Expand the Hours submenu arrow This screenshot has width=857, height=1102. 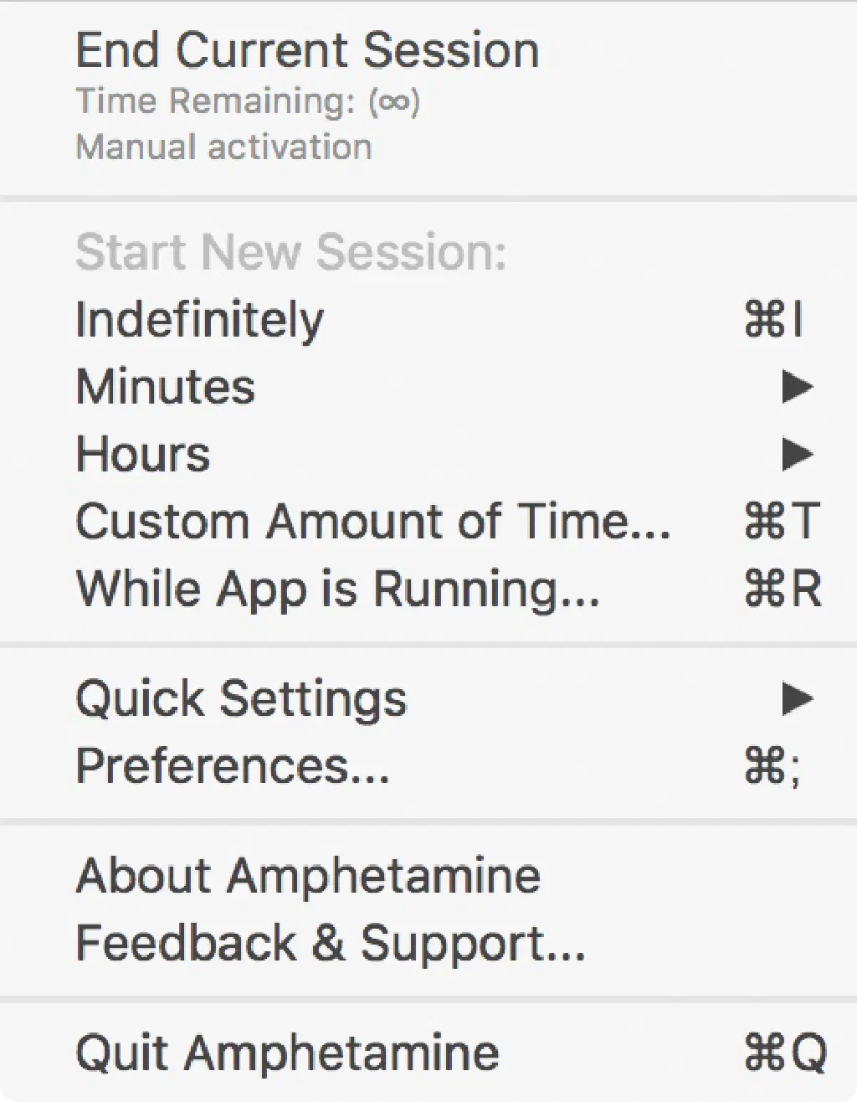(x=798, y=454)
